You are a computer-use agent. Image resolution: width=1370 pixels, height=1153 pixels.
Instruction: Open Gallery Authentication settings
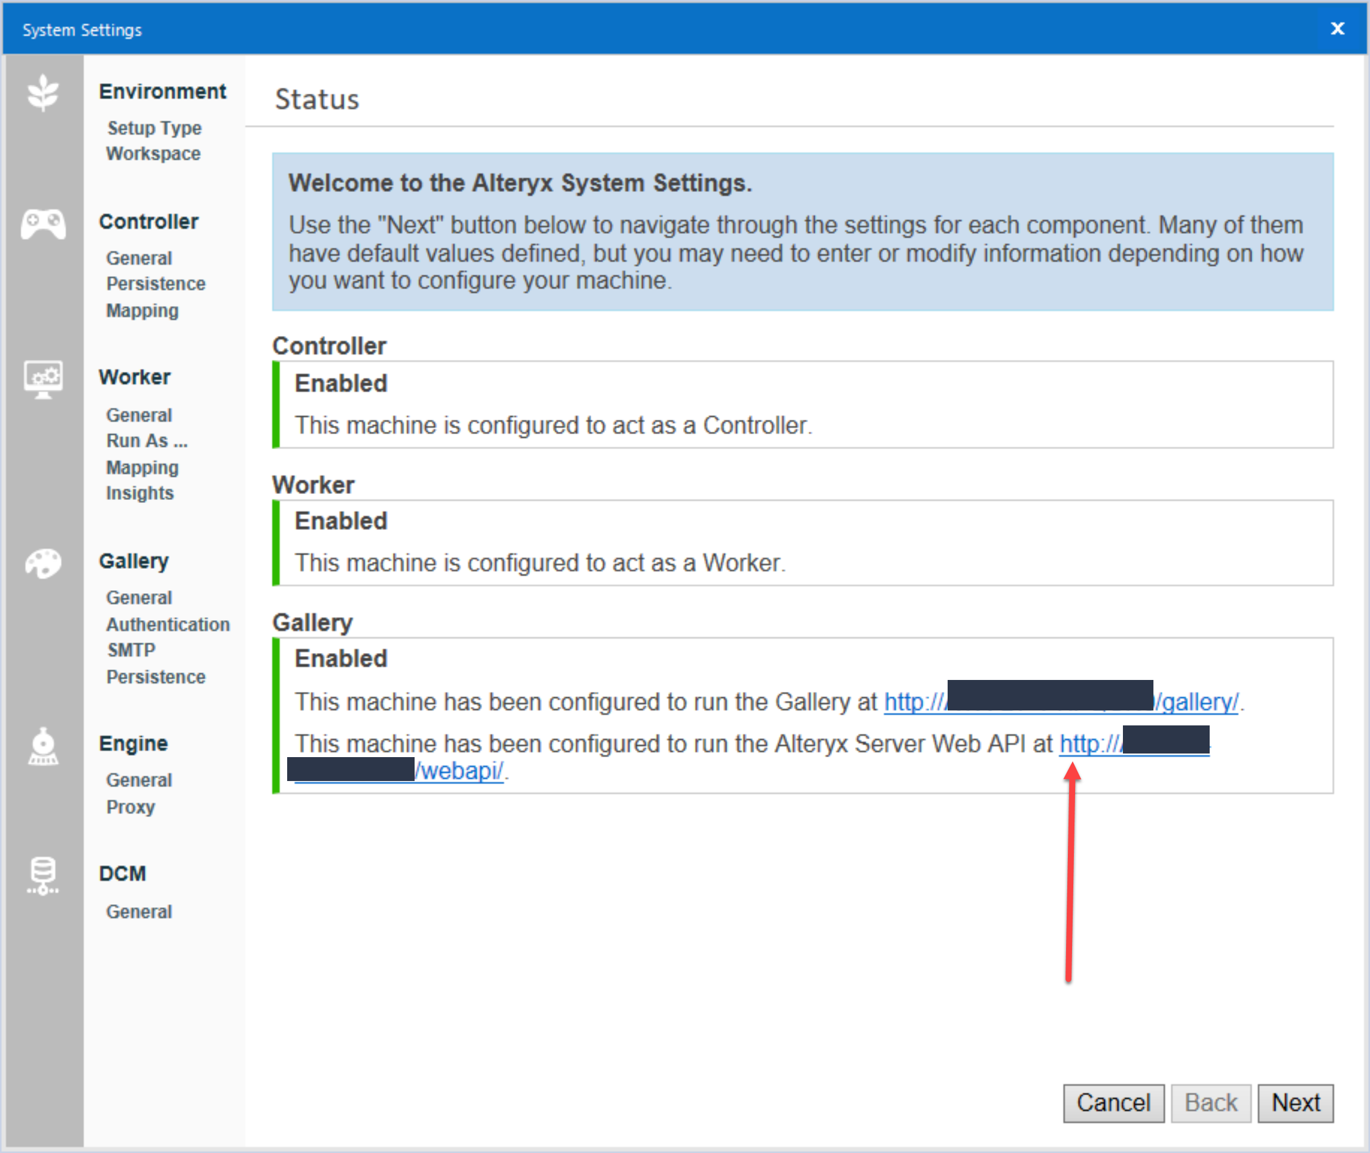[168, 624]
